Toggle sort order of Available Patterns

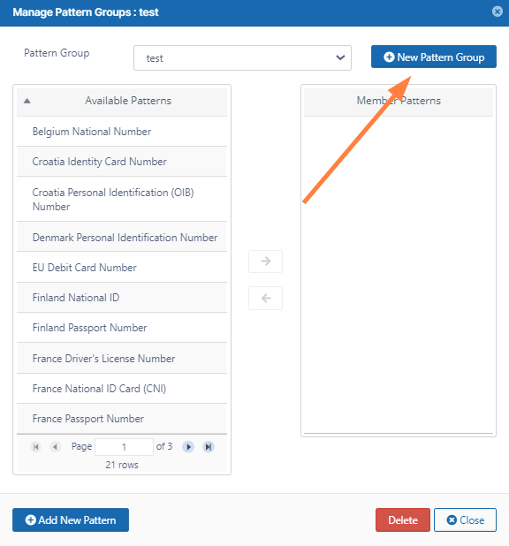(x=27, y=101)
